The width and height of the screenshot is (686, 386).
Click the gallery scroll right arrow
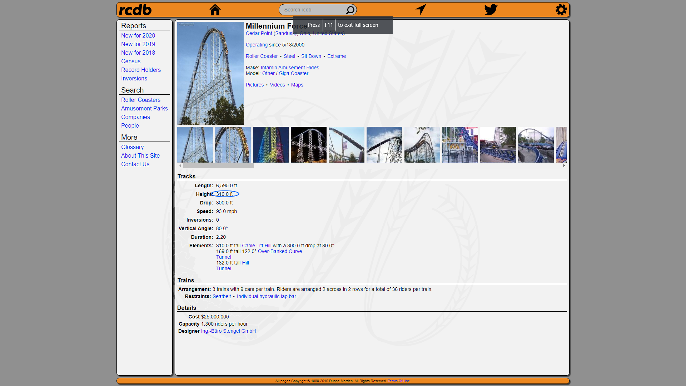coord(564,166)
